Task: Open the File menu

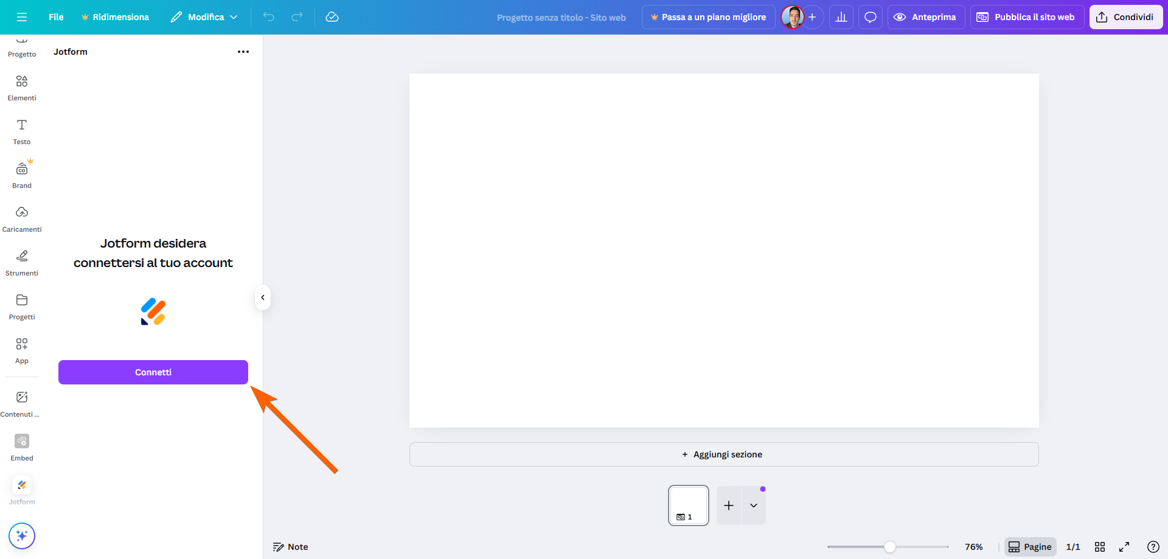Action: pos(56,17)
